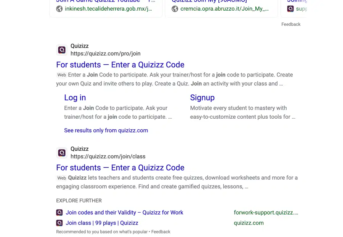Open 'Join class | 99 plays | Quizizz' link
343x237 pixels.
pyautogui.click(x=102, y=223)
